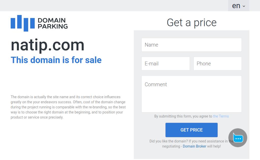Image resolution: width=260 pixels, height=160 pixels.
Task: Click "This domain is for sale" headline
Action: coord(56,60)
